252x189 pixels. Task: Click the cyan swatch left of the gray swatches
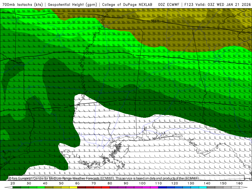coord(203,187)
